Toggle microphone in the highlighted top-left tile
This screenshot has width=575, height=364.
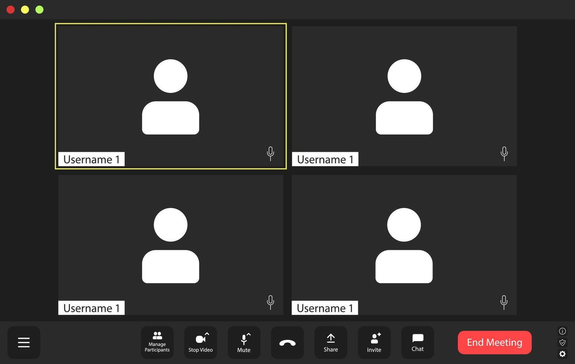coord(271,153)
